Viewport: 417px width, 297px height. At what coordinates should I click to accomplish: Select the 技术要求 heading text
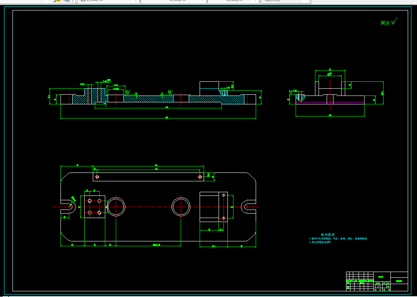click(x=327, y=235)
